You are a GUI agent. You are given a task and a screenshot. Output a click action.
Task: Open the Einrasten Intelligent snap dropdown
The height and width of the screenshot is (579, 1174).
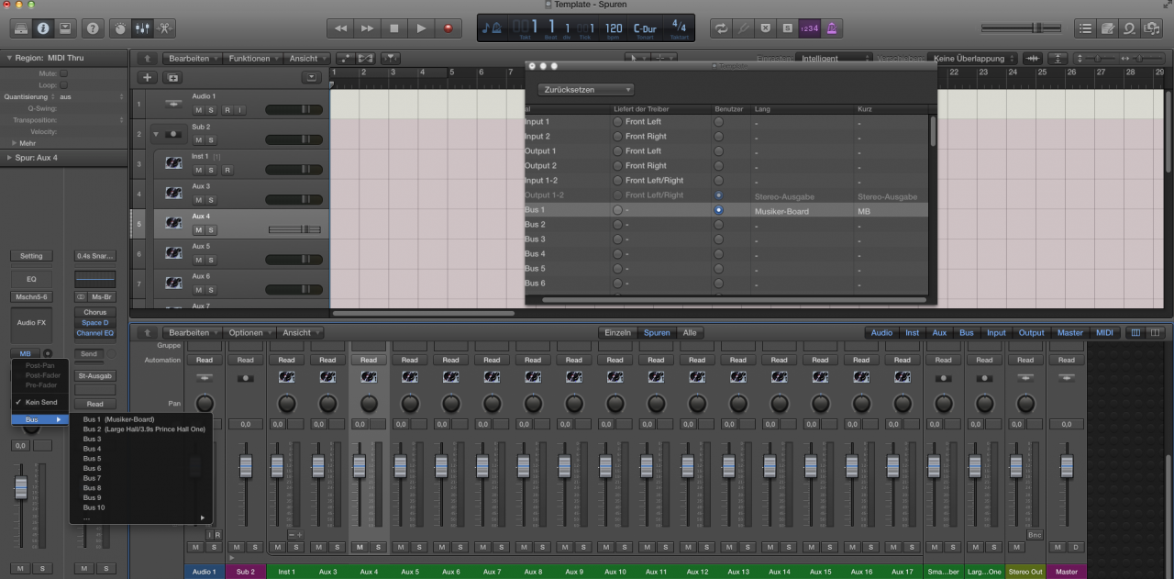pos(835,59)
